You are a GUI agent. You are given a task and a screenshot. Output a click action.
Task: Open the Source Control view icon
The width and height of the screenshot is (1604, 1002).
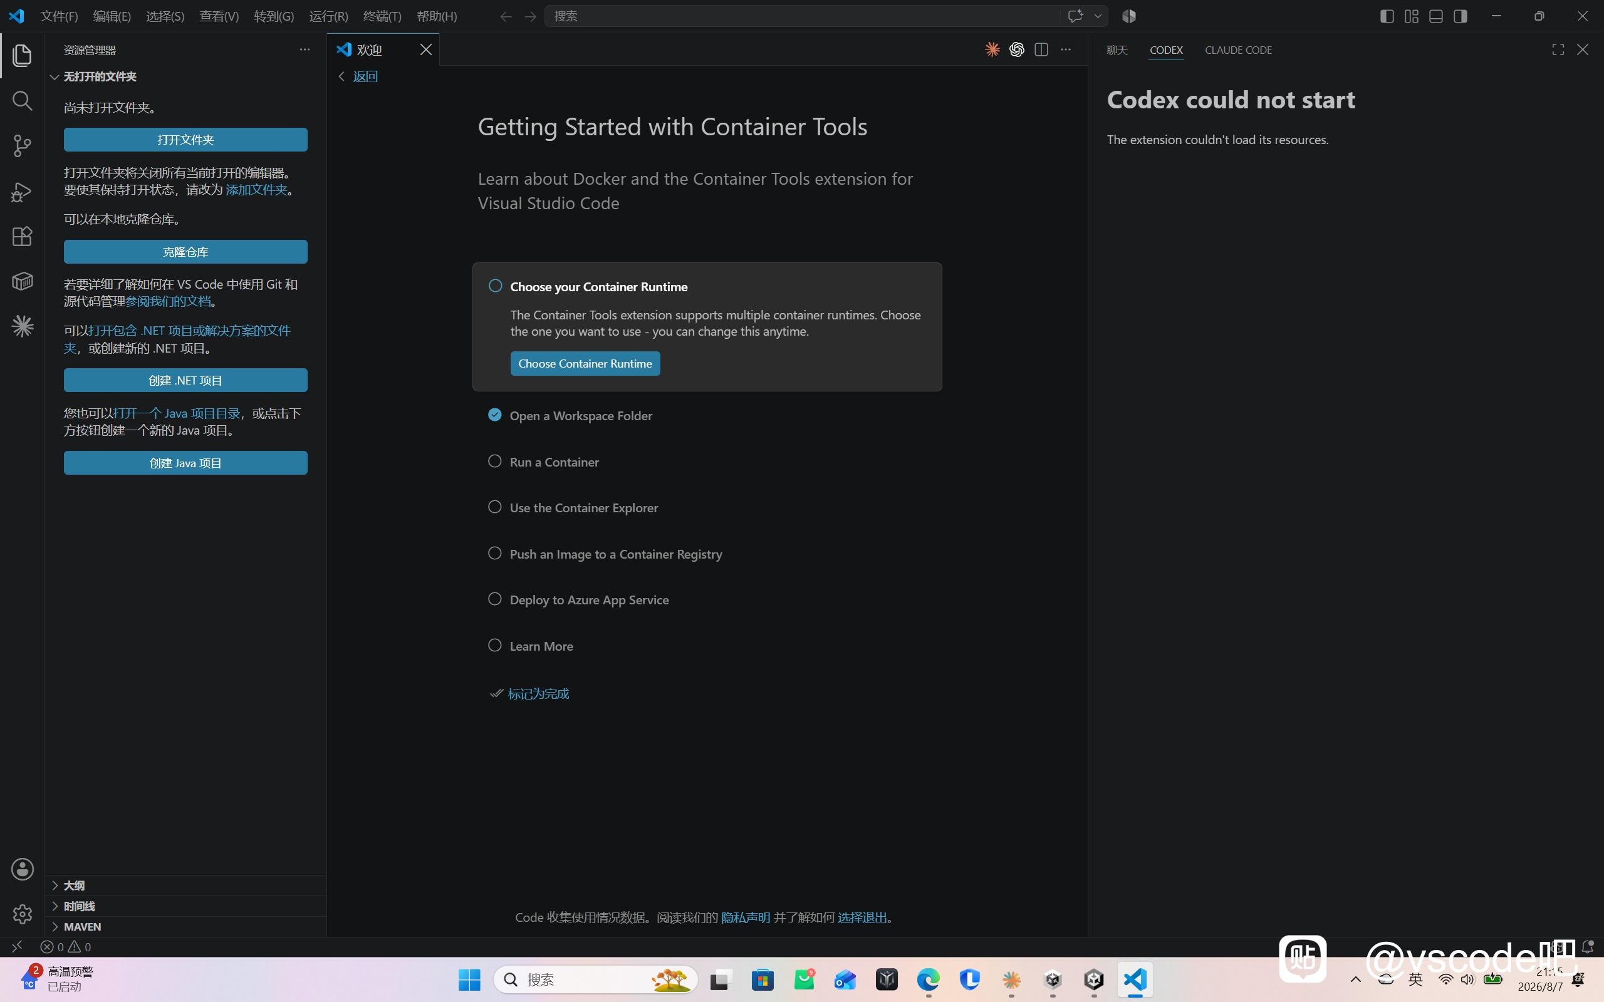click(22, 146)
